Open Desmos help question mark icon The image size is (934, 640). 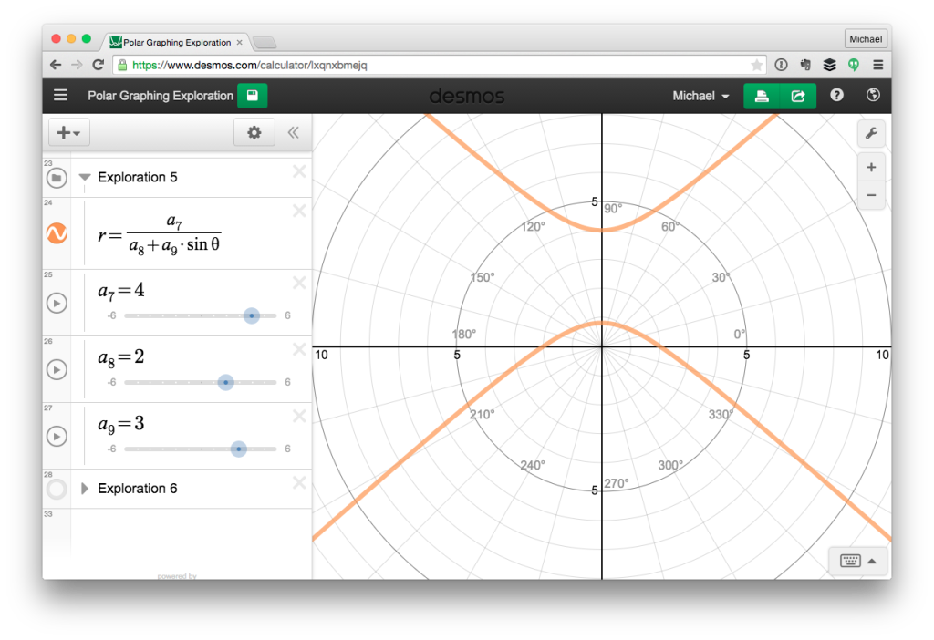click(x=836, y=95)
